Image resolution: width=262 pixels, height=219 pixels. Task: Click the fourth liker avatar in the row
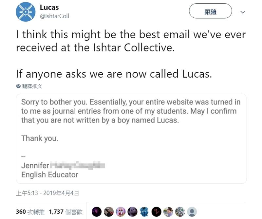click(x=132, y=211)
